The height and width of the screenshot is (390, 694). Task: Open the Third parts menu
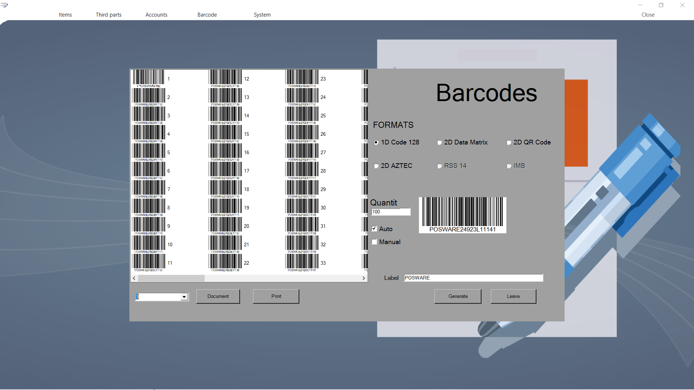tap(108, 15)
